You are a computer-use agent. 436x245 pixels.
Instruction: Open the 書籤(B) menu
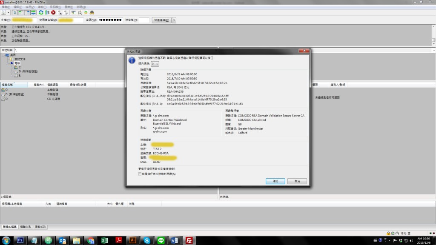[x=69, y=7]
